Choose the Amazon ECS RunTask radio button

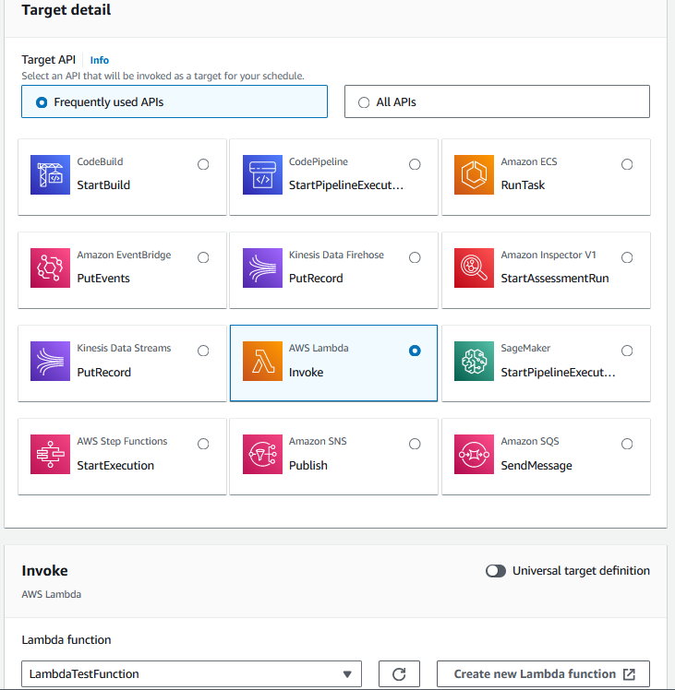627,164
